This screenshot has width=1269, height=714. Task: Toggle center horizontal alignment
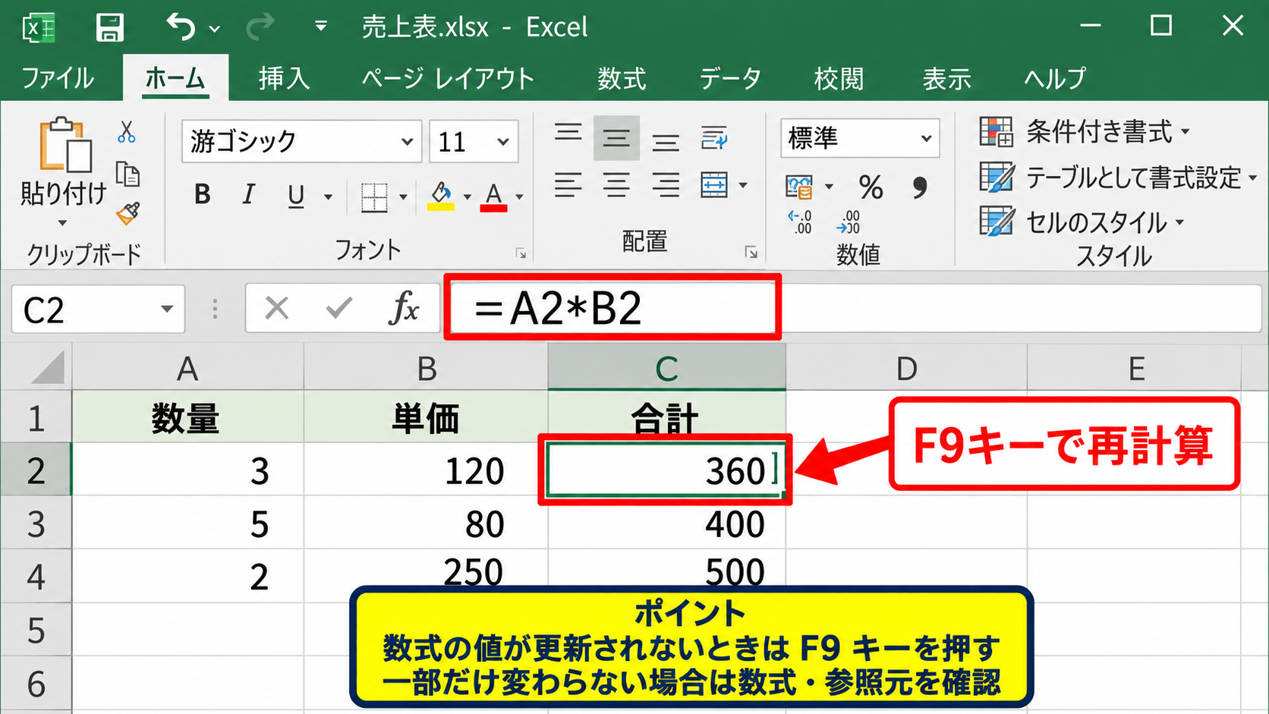616,184
